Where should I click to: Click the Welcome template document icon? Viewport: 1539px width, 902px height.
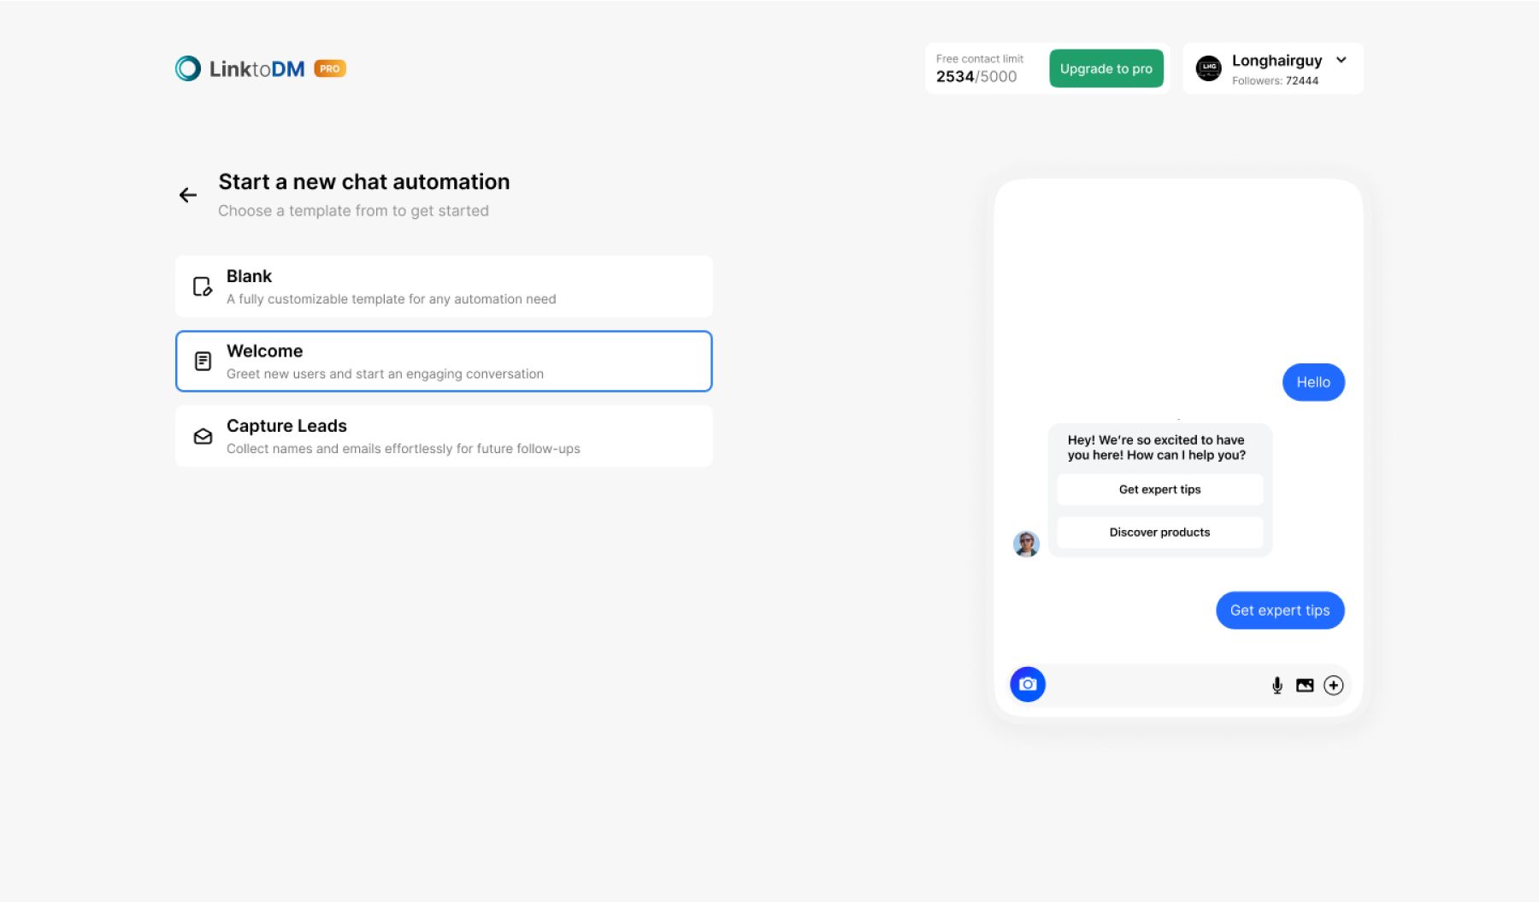click(x=203, y=362)
